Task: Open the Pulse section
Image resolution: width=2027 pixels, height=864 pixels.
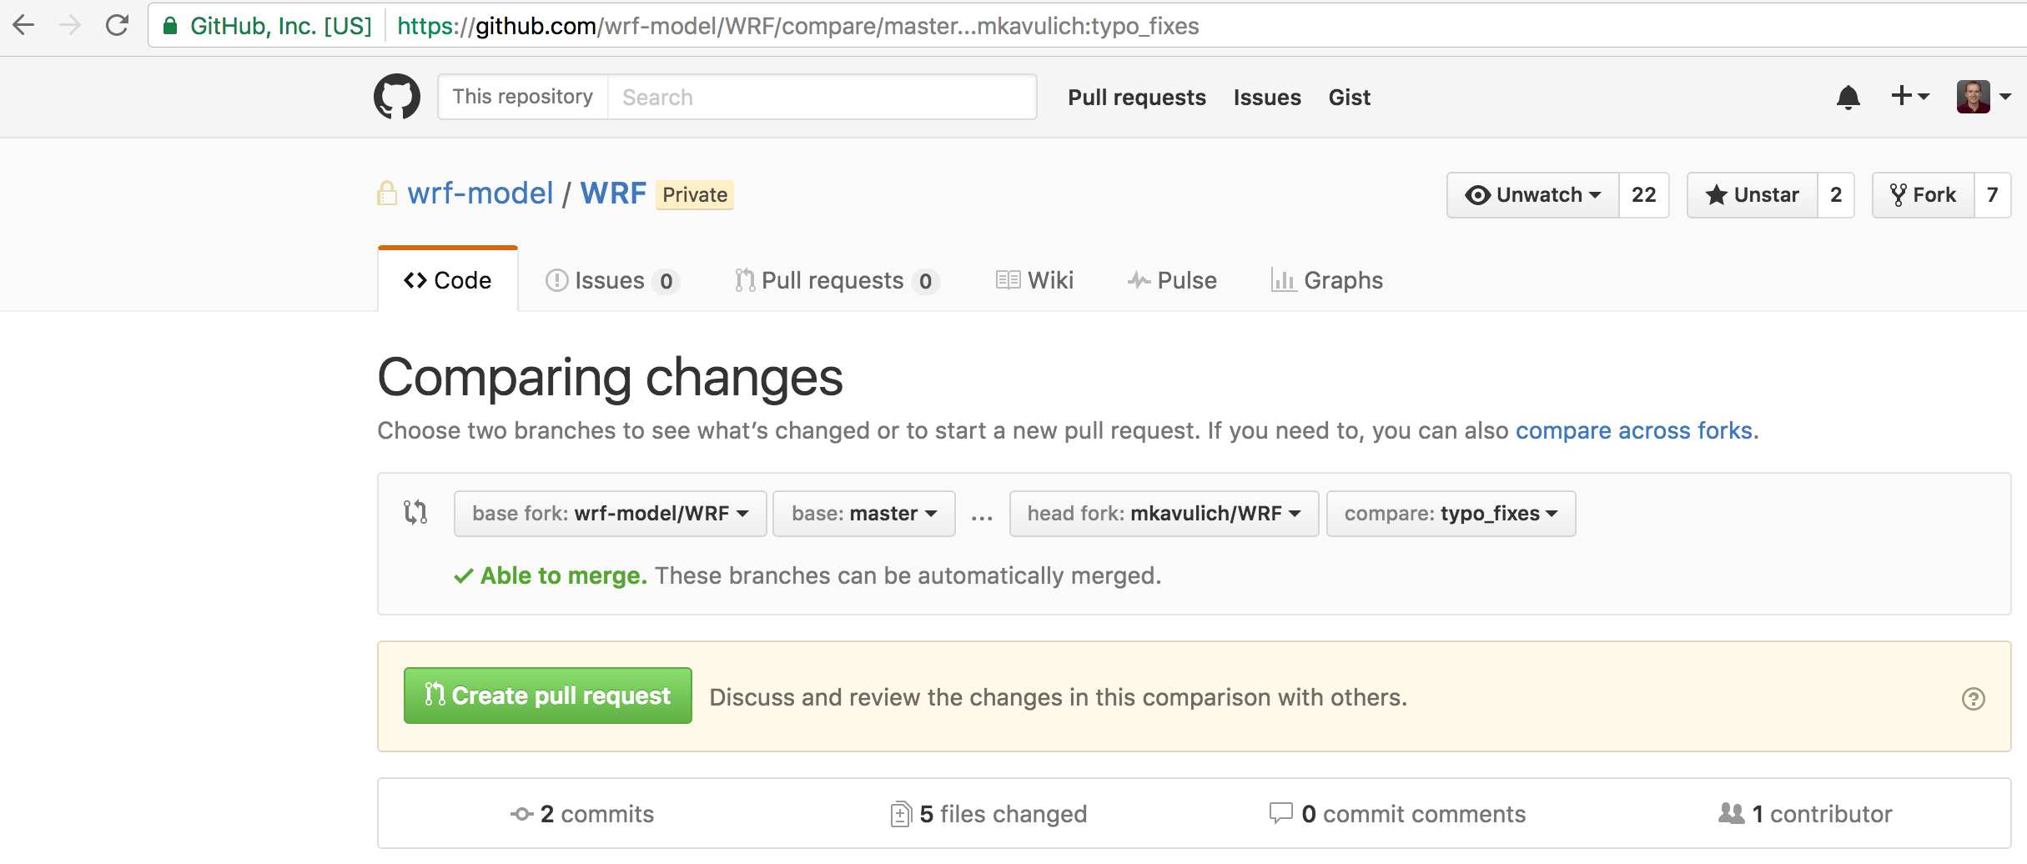Action: click(1174, 280)
